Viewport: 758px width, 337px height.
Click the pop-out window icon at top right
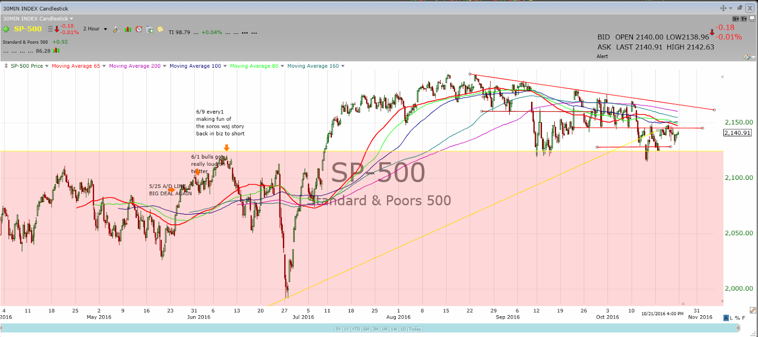(740, 8)
